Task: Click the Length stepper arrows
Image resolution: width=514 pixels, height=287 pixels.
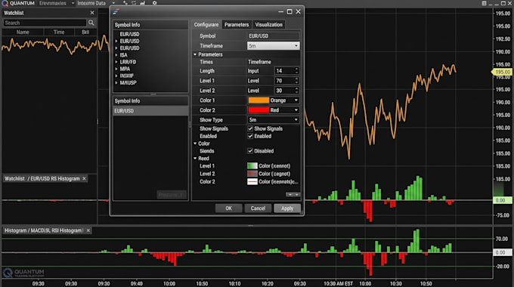Action: [296, 71]
